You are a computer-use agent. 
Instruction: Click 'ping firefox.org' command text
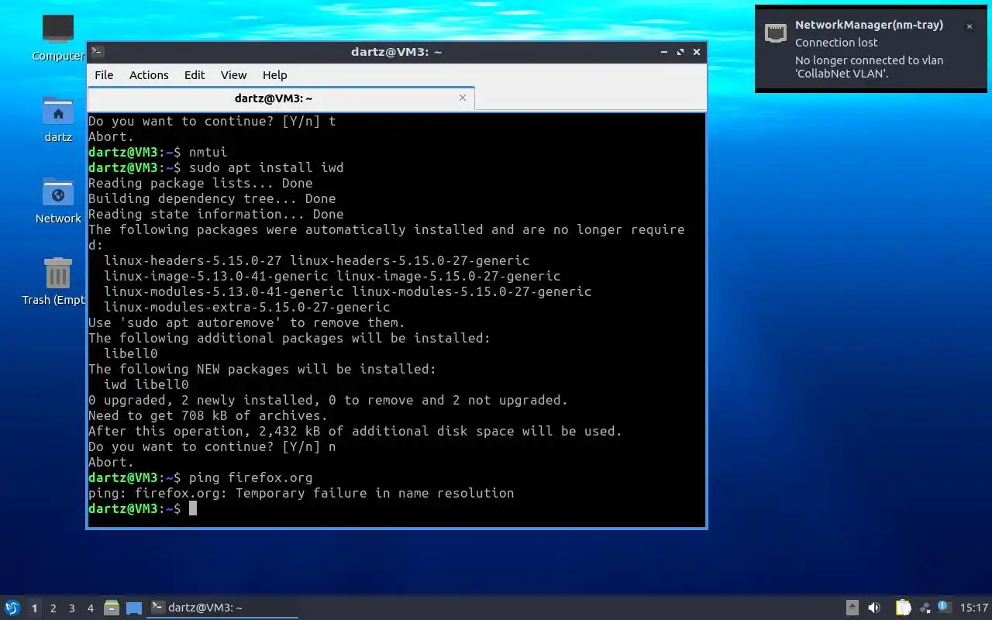pos(250,477)
